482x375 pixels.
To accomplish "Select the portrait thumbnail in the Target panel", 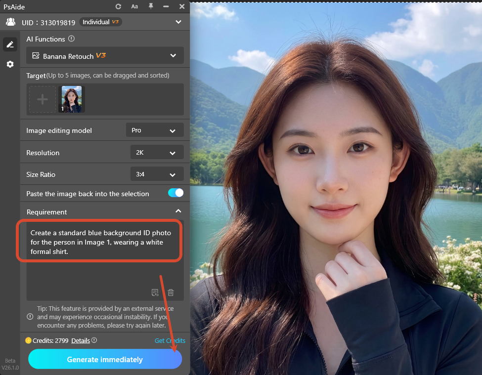I will [71, 99].
